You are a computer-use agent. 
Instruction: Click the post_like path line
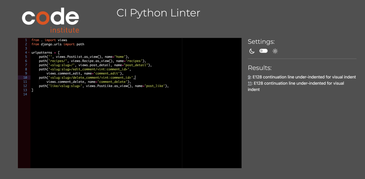104,86
